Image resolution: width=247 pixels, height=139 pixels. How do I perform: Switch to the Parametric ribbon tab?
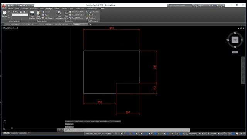[x=34, y=8]
